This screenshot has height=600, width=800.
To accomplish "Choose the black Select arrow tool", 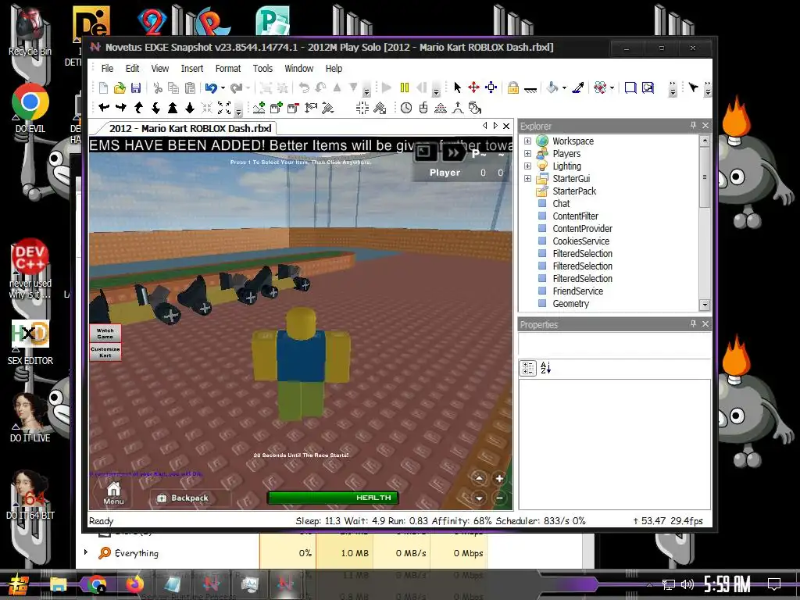I will click(457, 87).
